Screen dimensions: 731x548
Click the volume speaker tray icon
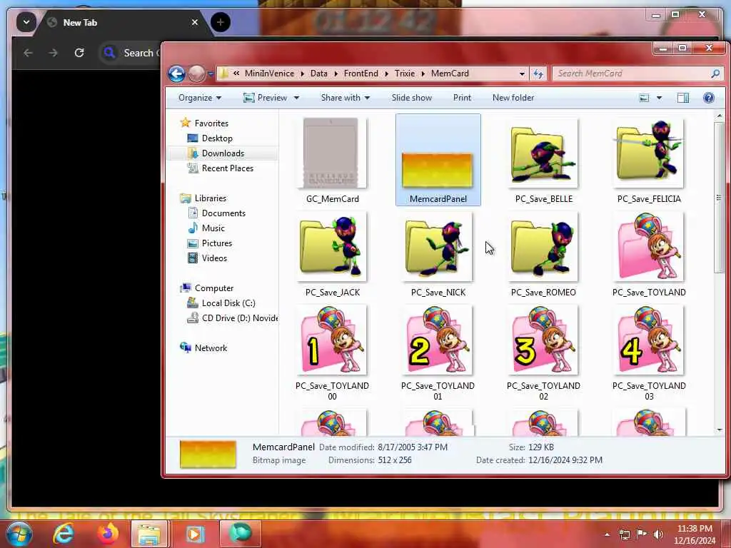pyautogui.click(x=657, y=534)
